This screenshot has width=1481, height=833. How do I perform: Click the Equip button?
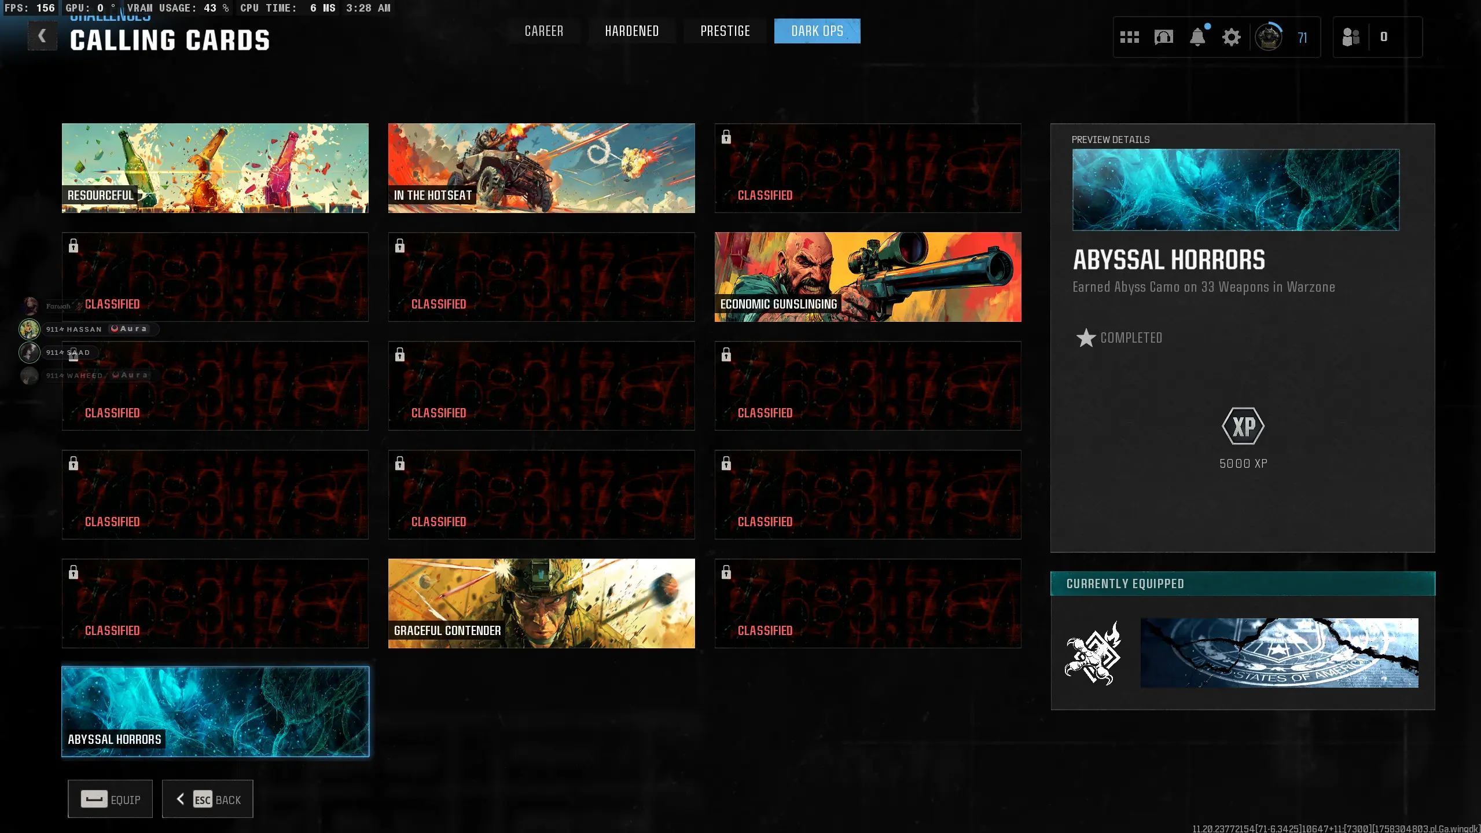[x=110, y=799]
